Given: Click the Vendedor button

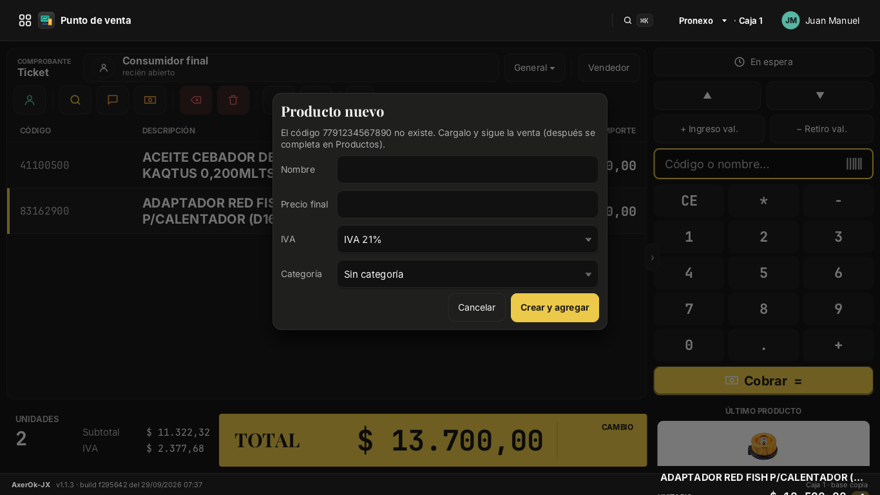Looking at the screenshot, I should tap(609, 68).
